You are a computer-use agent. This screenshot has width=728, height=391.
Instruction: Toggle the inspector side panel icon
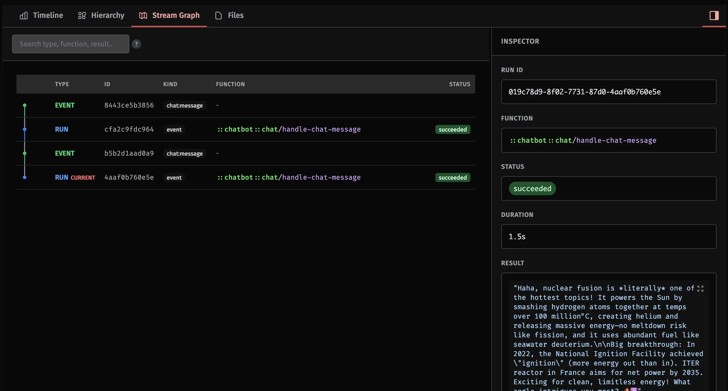pos(714,16)
